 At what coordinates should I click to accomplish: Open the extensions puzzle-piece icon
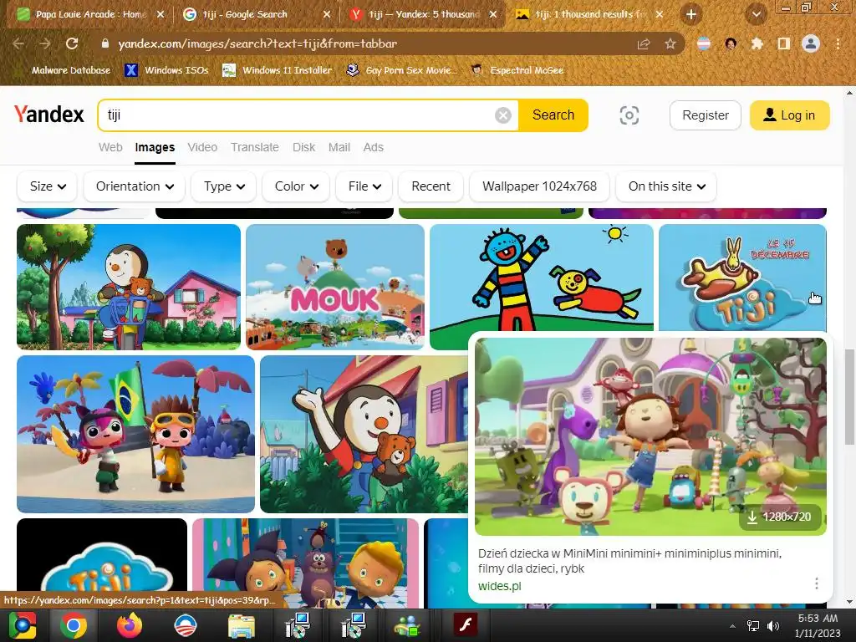tap(757, 43)
